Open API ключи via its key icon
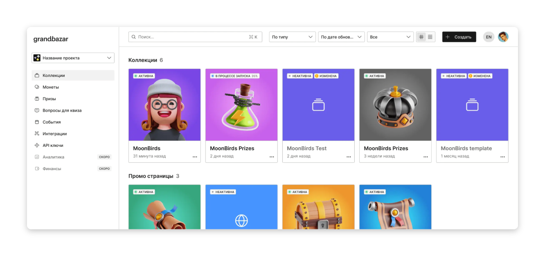 37,145
